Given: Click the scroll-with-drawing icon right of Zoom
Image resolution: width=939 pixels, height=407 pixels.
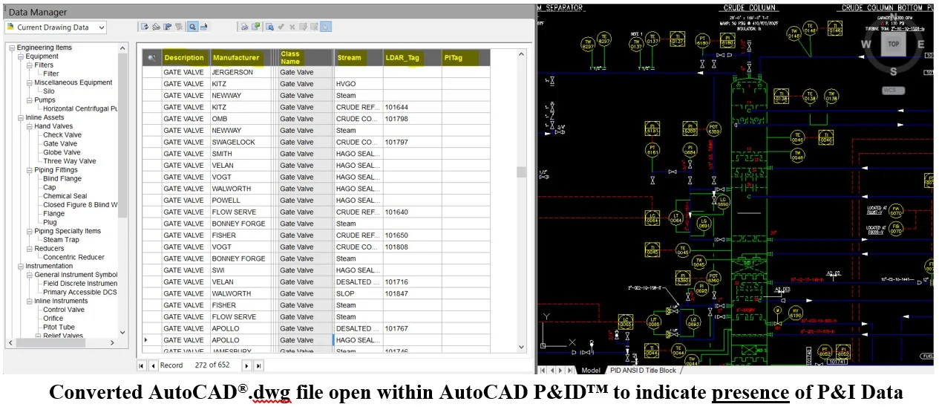Looking at the screenshot, I should [x=203, y=27].
